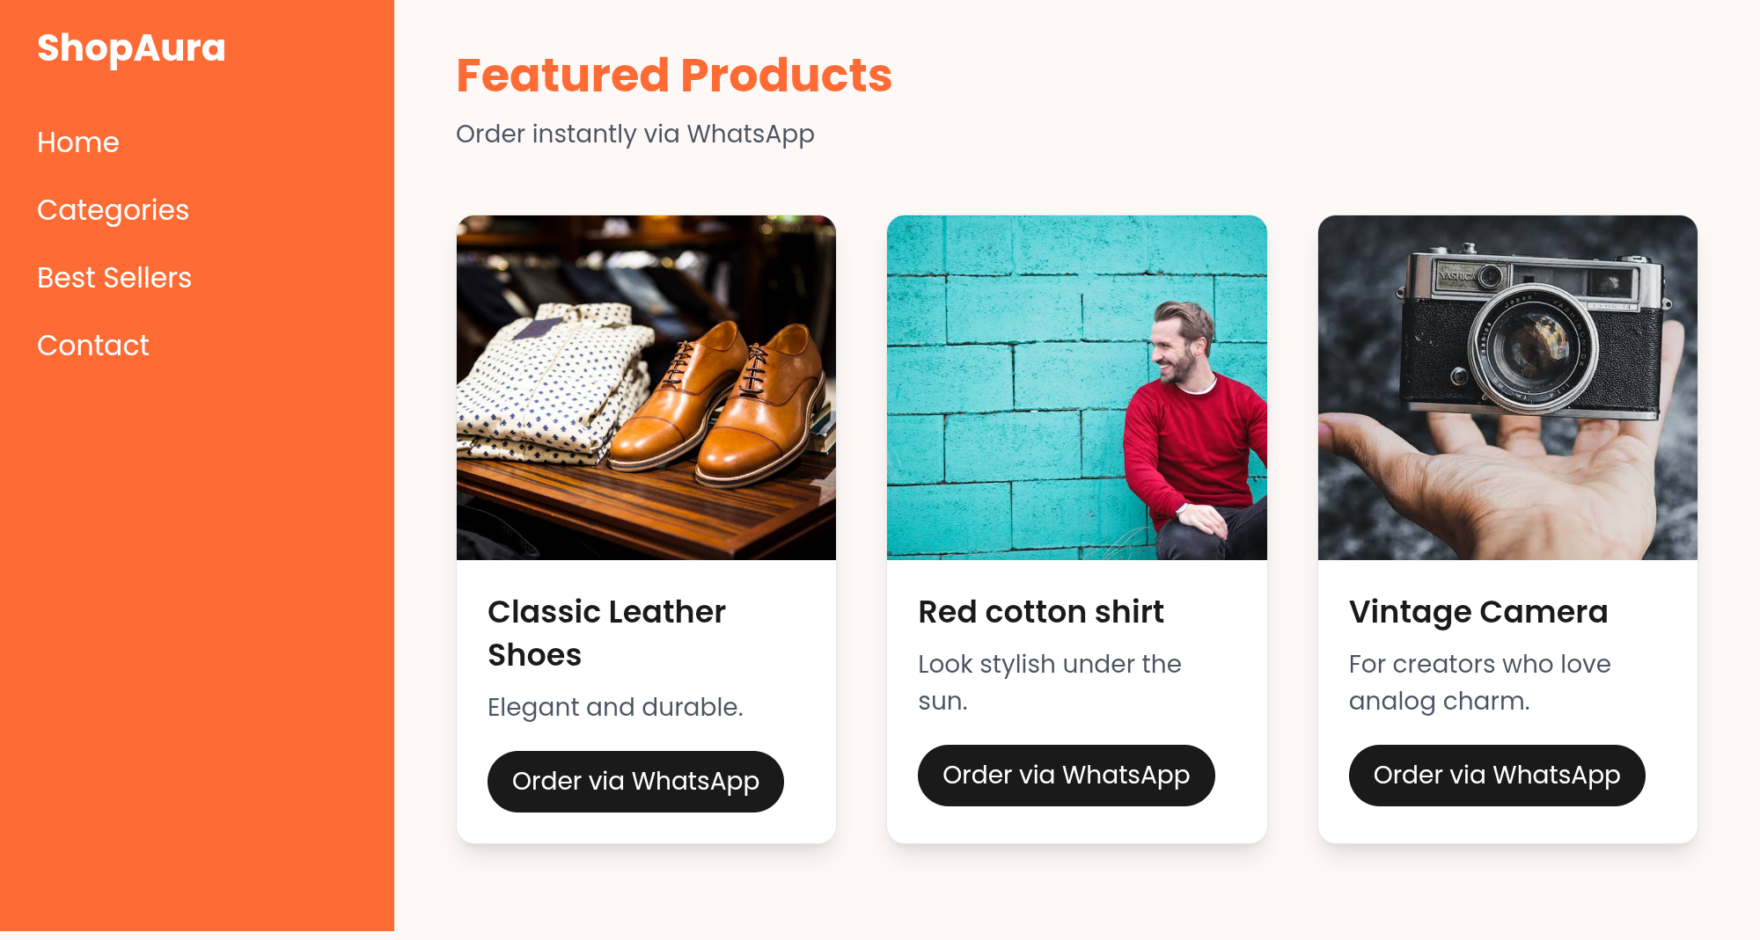Go to the Home page link
Viewport: 1760px width, 940px height.
pyautogui.click(x=78, y=142)
